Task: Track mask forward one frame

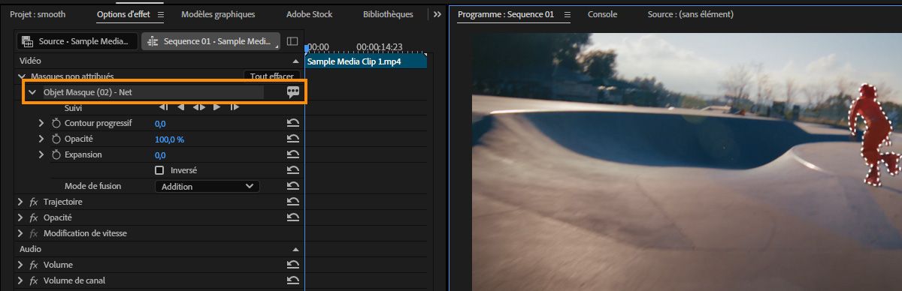Action: 235,107
